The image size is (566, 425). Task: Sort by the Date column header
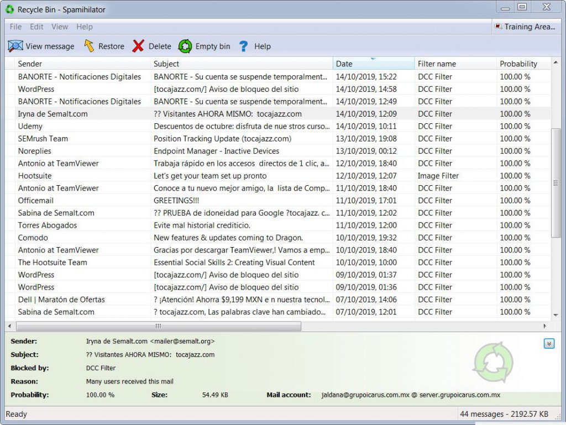[374, 64]
